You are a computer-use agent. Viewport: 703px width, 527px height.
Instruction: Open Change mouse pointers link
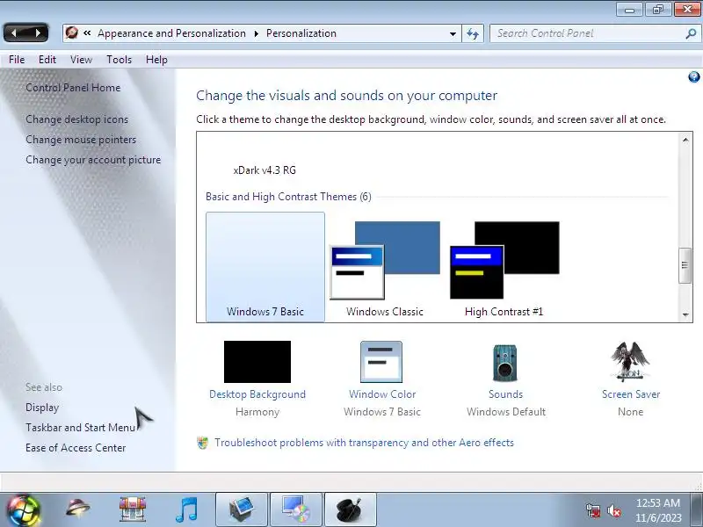[81, 140]
